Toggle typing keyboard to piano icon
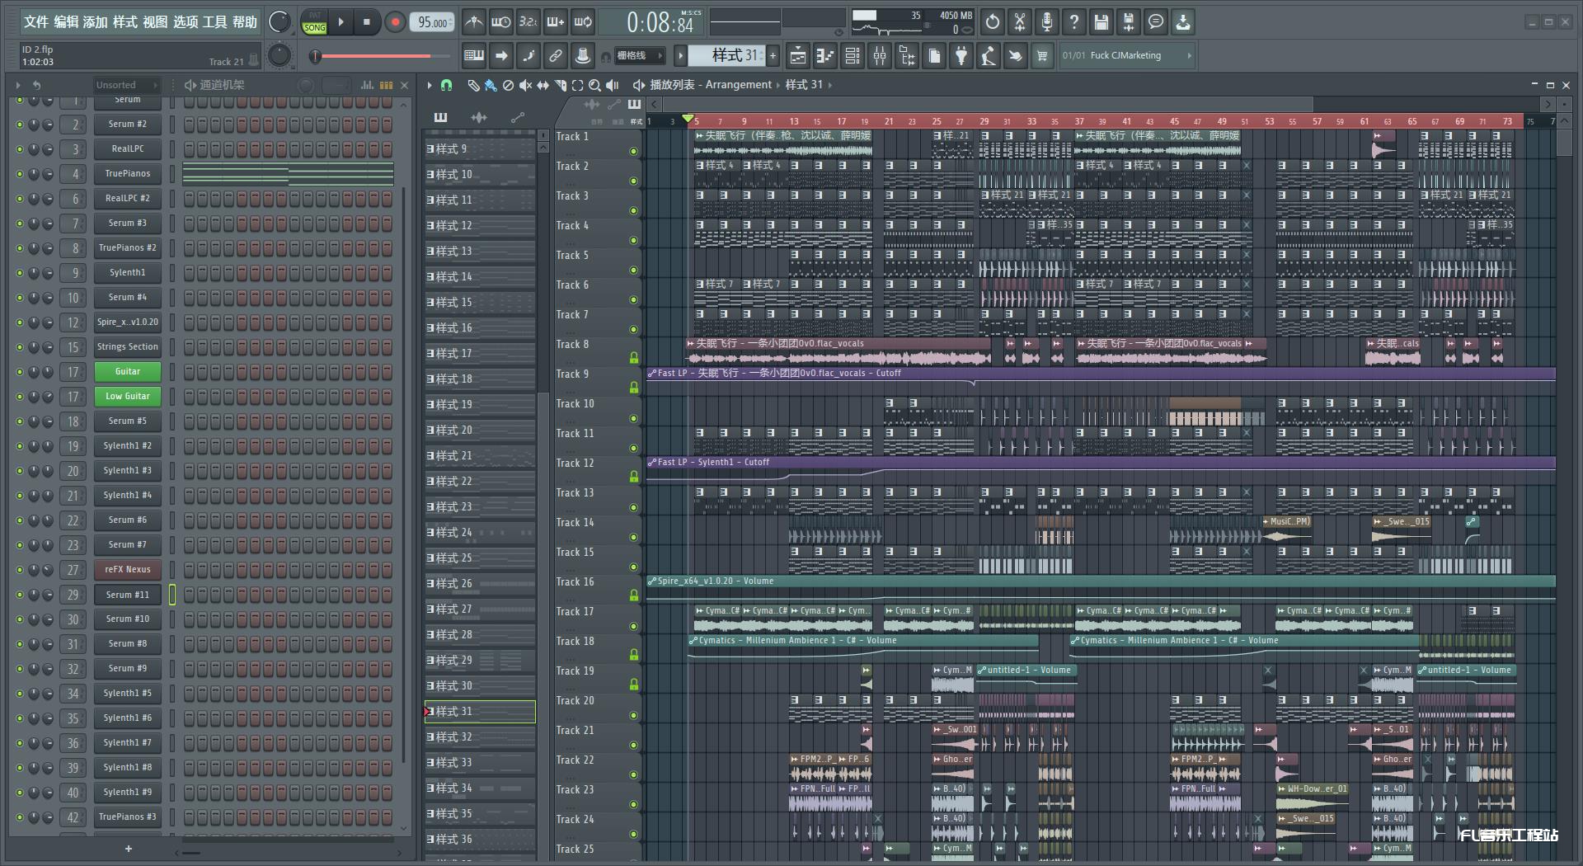This screenshot has width=1583, height=866. click(473, 55)
